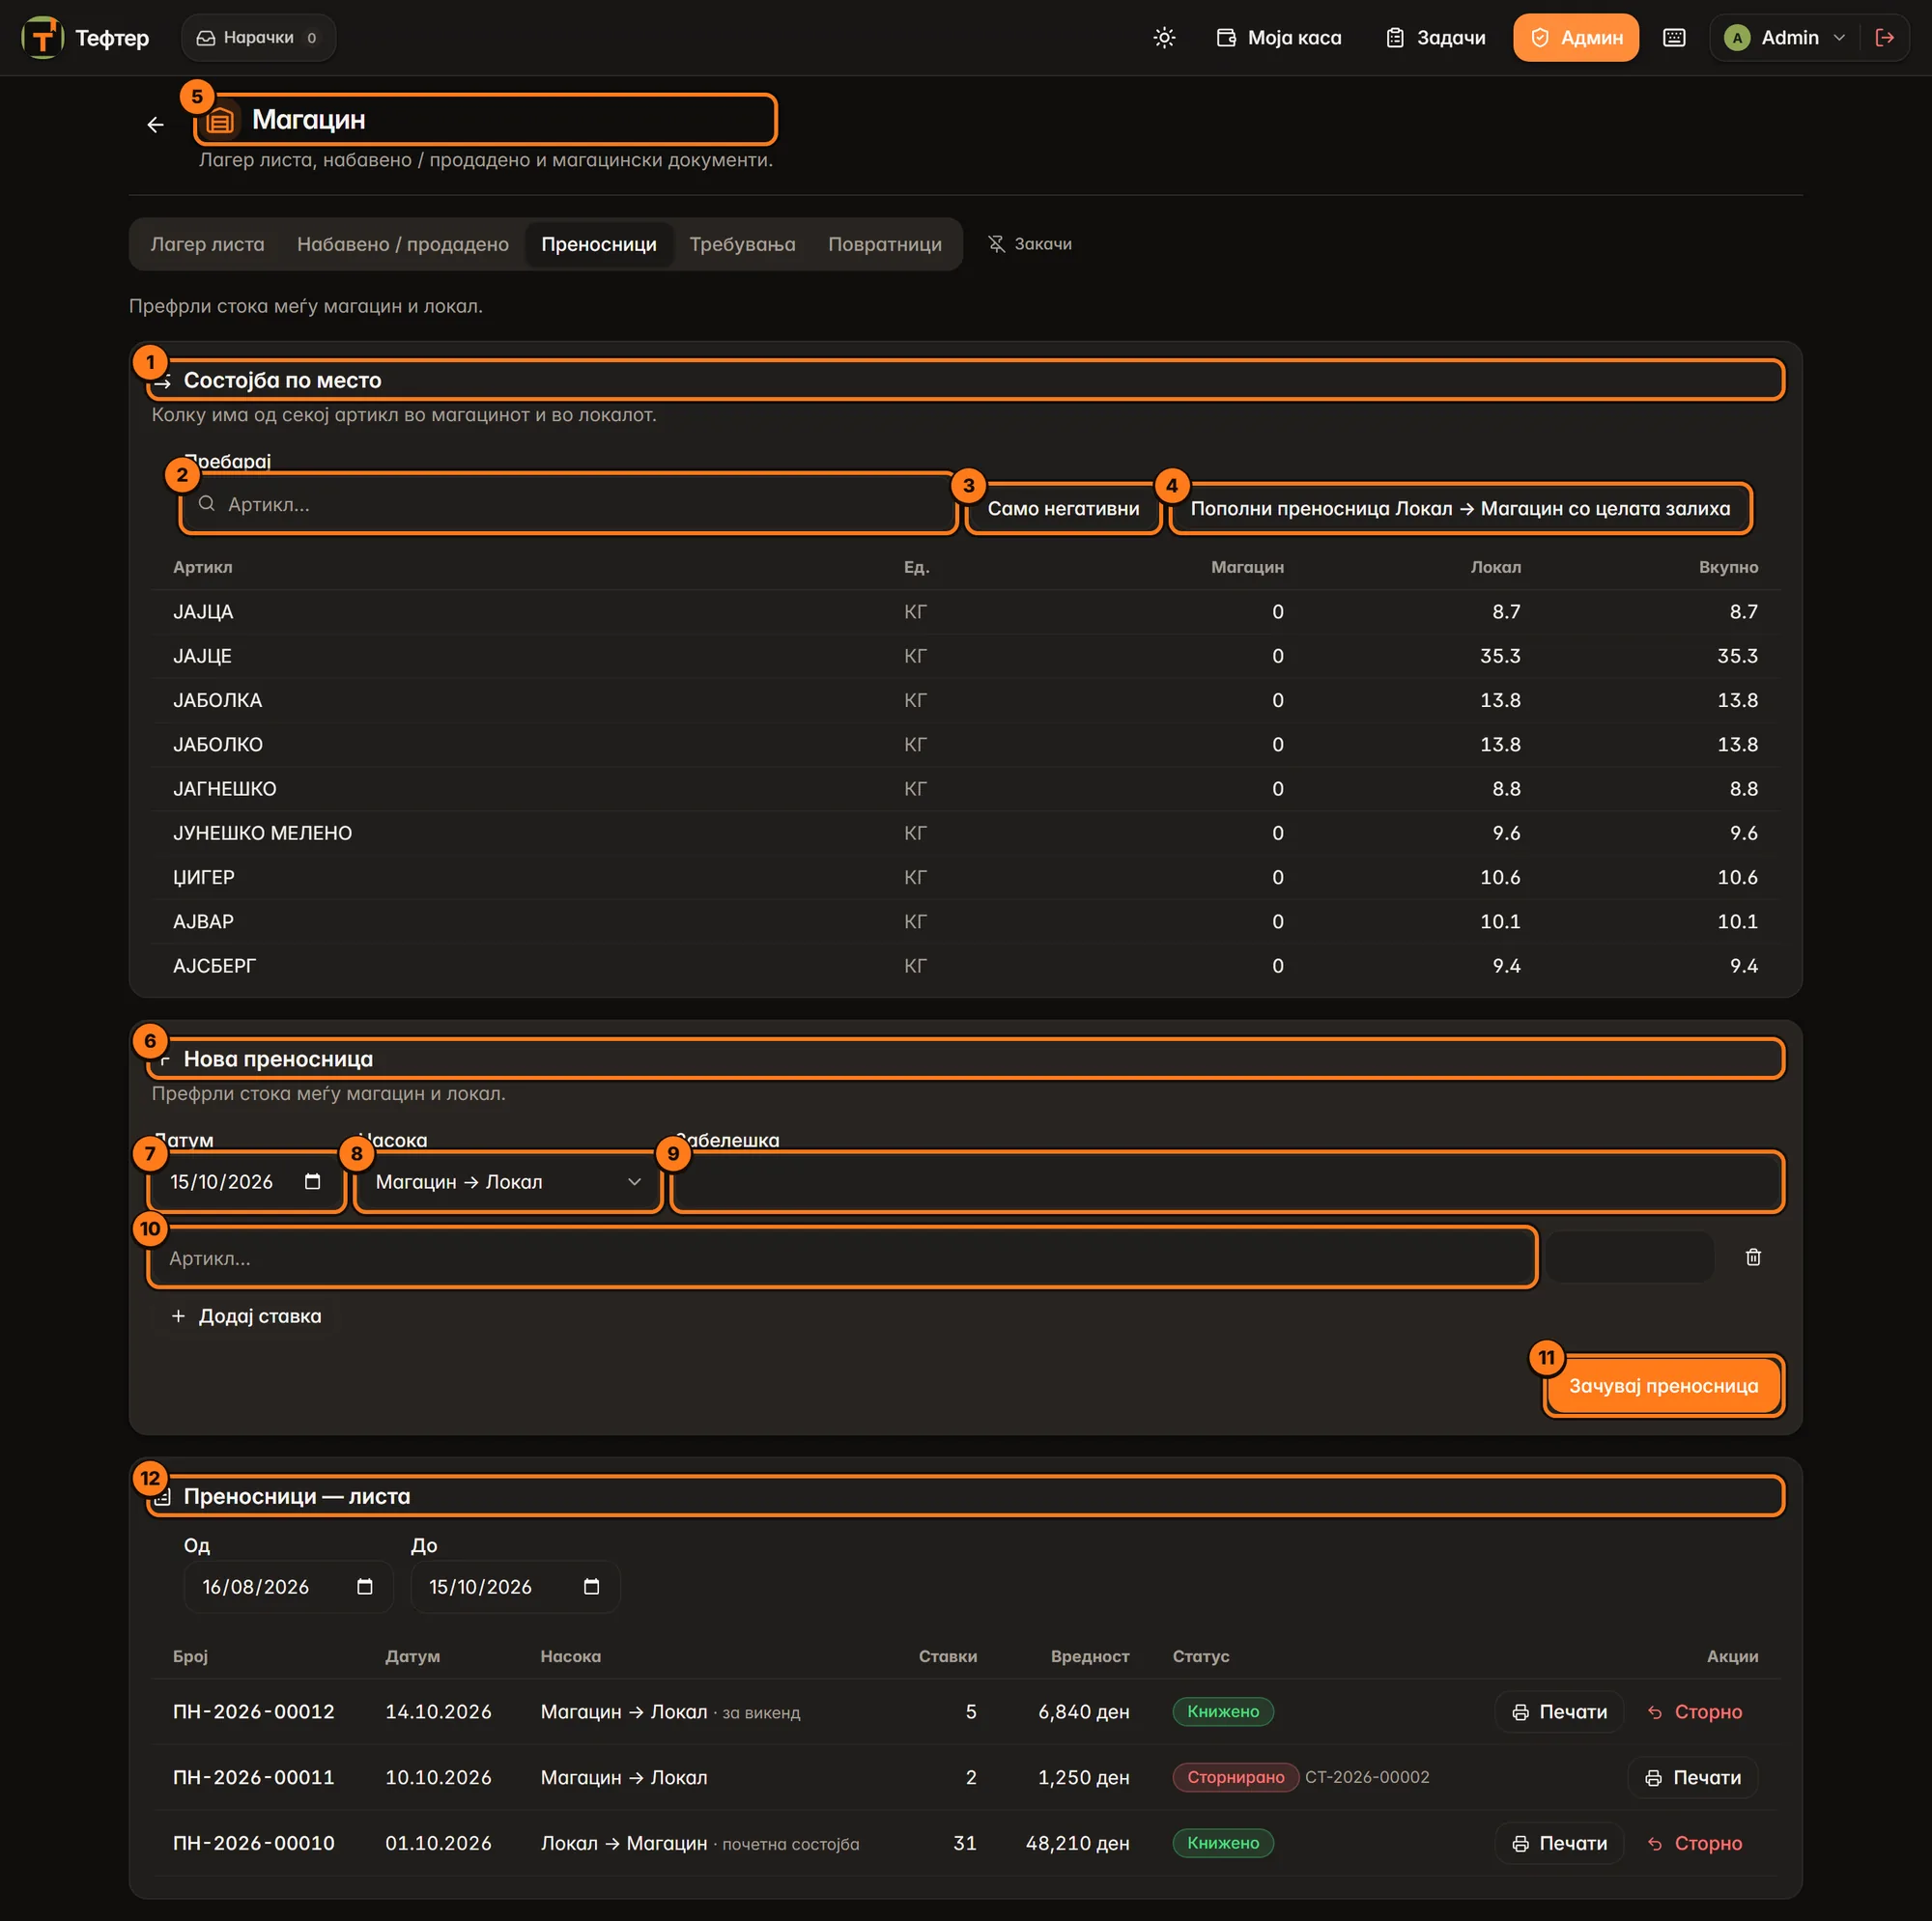Image resolution: width=1932 pixels, height=1921 pixels.
Task: Print document ПН-2026-00010
Action: coord(1559,1843)
